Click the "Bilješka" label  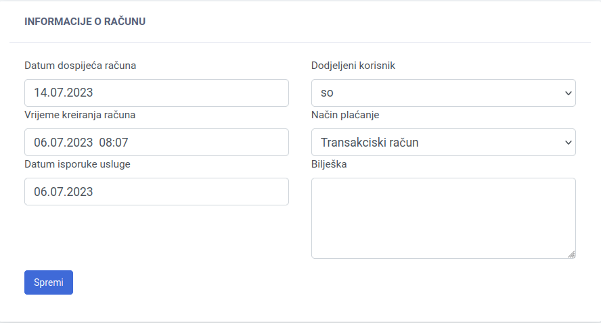(x=329, y=164)
